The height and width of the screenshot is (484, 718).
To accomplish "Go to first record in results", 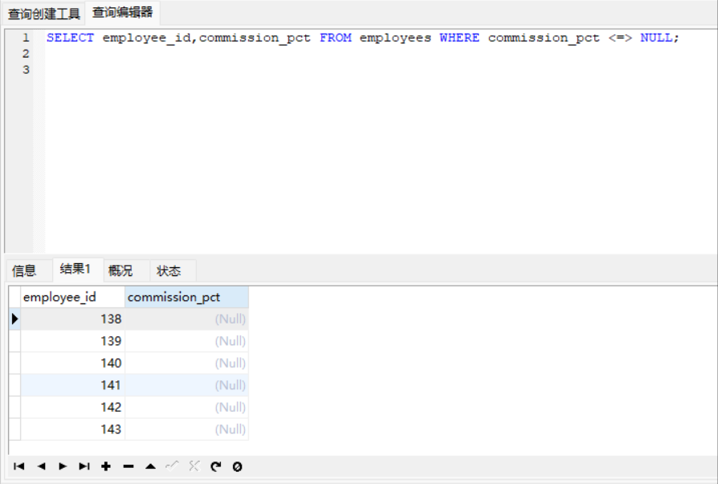I will pos(18,466).
